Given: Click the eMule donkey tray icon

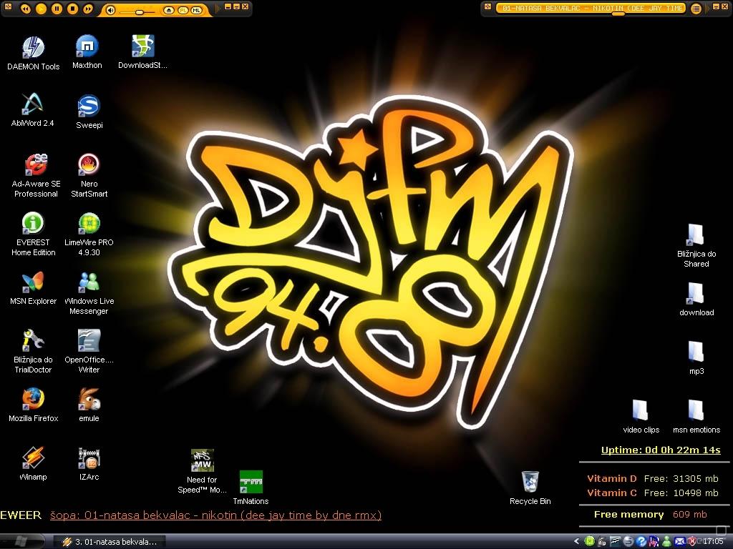Looking at the screenshot, I should click(x=602, y=542).
